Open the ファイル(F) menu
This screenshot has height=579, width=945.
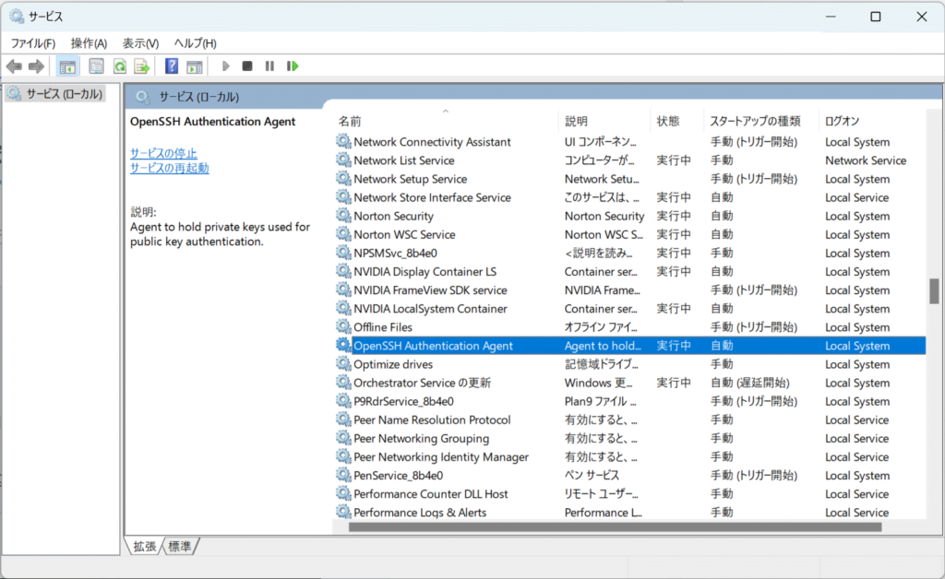click(x=33, y=43)
